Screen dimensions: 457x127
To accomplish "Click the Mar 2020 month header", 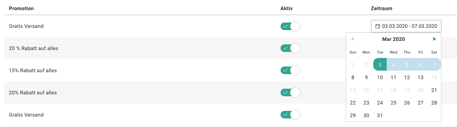I will click(x=393, y=39).
